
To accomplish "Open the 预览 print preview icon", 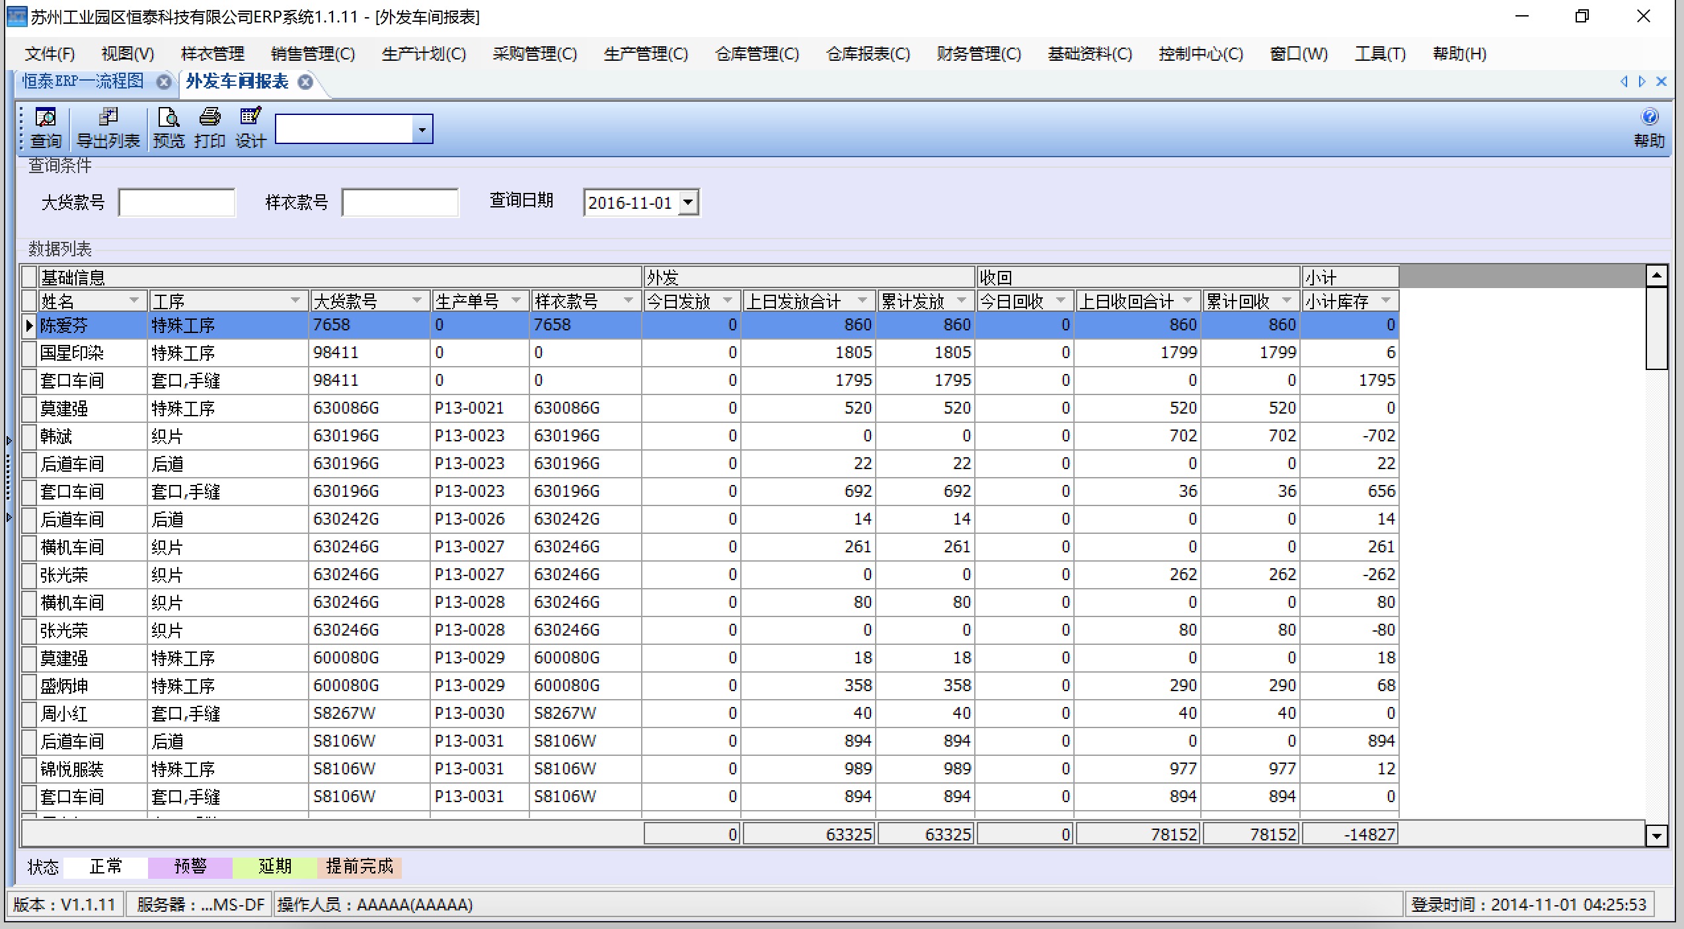I will pos(169,128).
